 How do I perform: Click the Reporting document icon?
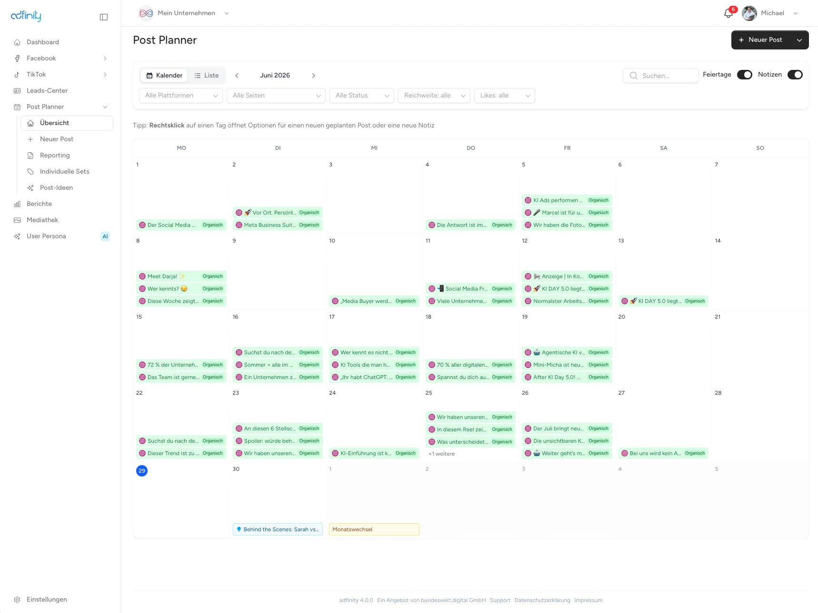pyautogui.click(x=30, y=156)
